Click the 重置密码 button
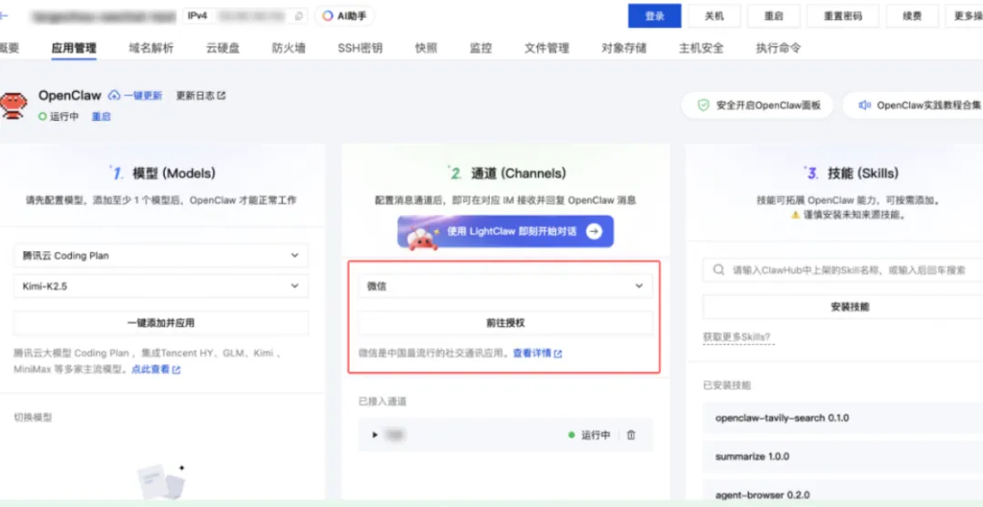 [x=843, y=16]
